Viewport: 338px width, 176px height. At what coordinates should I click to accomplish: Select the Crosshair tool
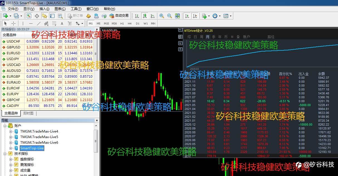(13, 23)
